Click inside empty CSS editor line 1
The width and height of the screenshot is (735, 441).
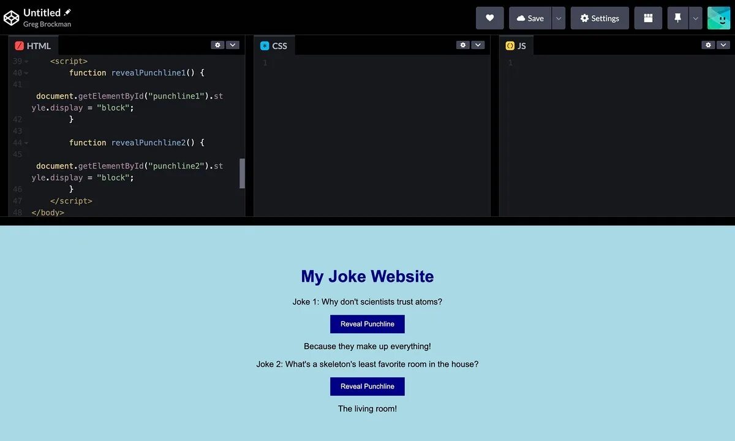tap(380, 63)
